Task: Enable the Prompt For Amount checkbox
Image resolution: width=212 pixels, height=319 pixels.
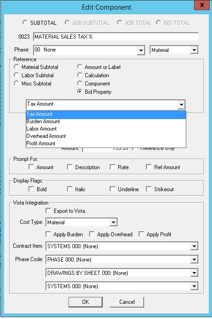Action: coord(31,167)
